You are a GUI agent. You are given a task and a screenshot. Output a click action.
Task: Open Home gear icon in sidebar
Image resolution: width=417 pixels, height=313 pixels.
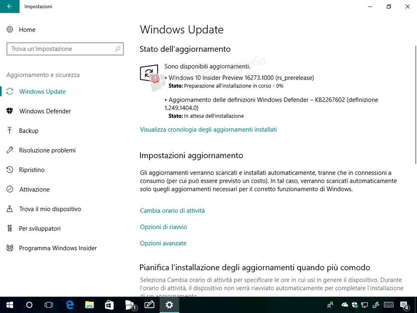pyautogui.click(x=10, y=30)
